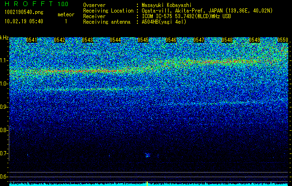Viewport: 292px width, 186px height.
Task: Click the HROFFT title text
Action: [29, 4]
